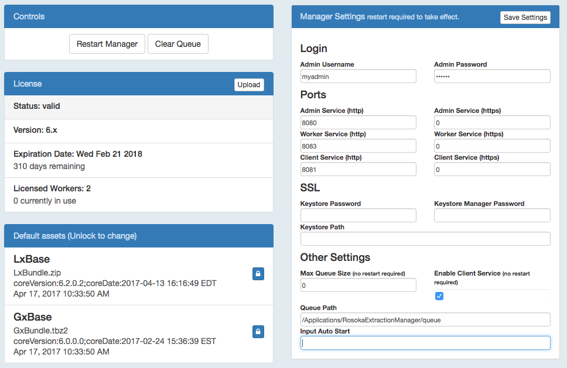Select the Input Auto Start field
The width and height of the screenshot is (567, 368).
425,343
